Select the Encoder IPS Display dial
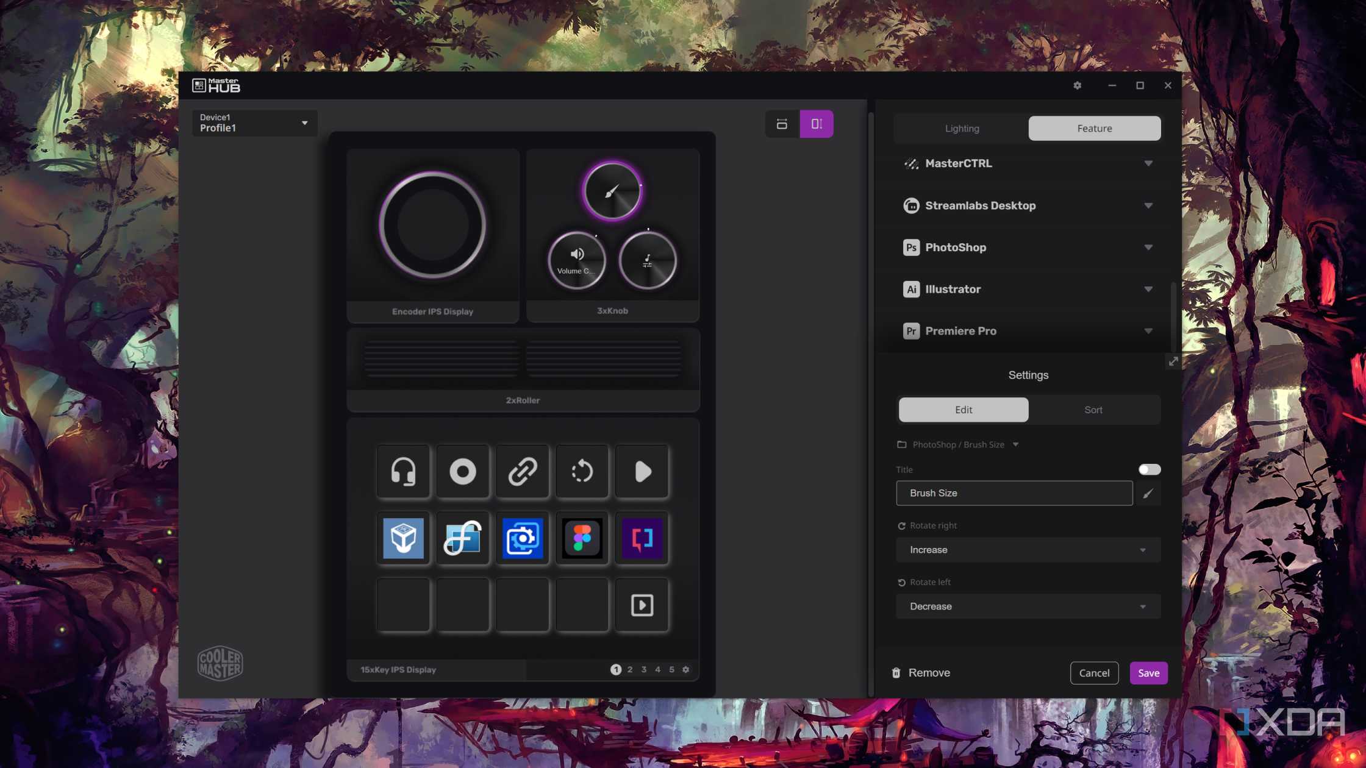Viewport: 1366px width, 768px height. (x=432, y=225)
